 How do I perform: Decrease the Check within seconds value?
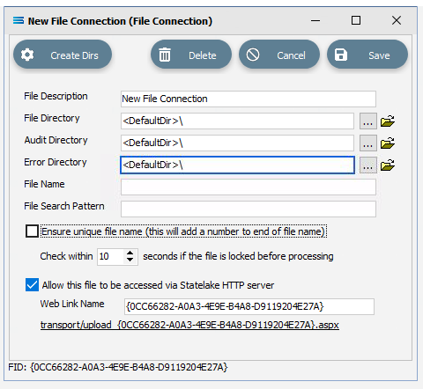click(130, 260)
